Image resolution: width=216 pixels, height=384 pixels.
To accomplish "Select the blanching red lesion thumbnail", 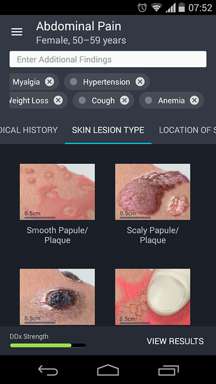I will 153,297.
